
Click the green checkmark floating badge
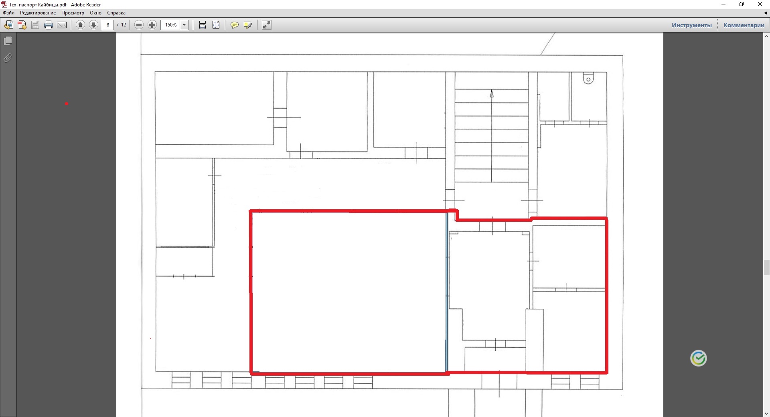click(x=699, y=358)
